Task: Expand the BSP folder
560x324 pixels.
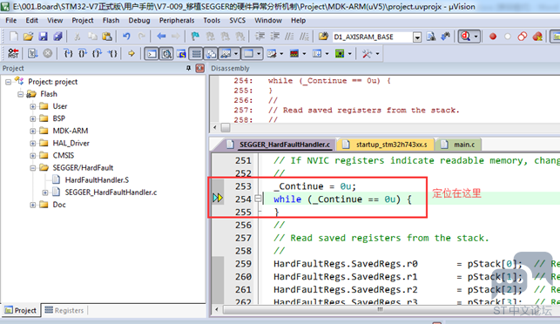Action: coord(33,118)
